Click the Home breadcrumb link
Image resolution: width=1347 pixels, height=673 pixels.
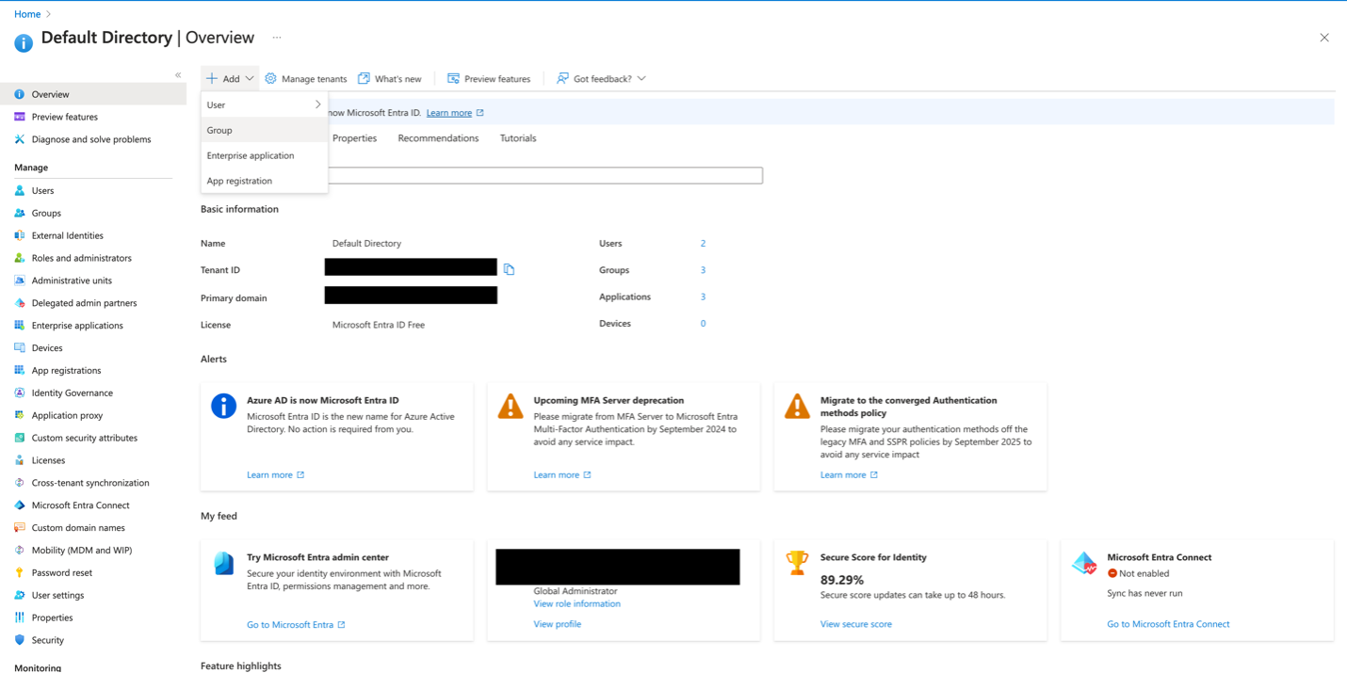click(27, 14)
